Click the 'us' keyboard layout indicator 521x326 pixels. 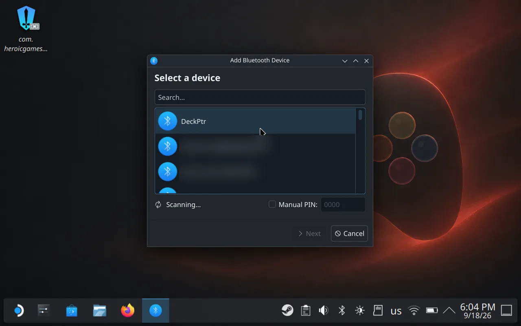(396, 311)
